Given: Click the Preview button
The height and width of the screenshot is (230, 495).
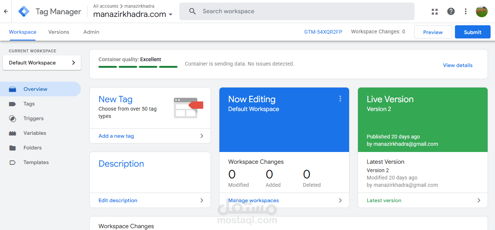Looking at the screenshot, I should (433, 32).
